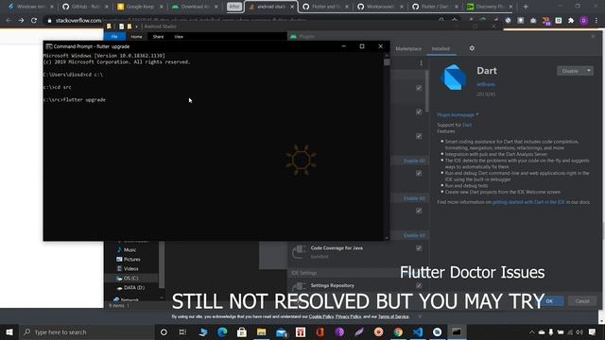Click Enable All above Code Coverage for Java
The image size is (605, 340).
pyautogui.click(x=414, y=235)
